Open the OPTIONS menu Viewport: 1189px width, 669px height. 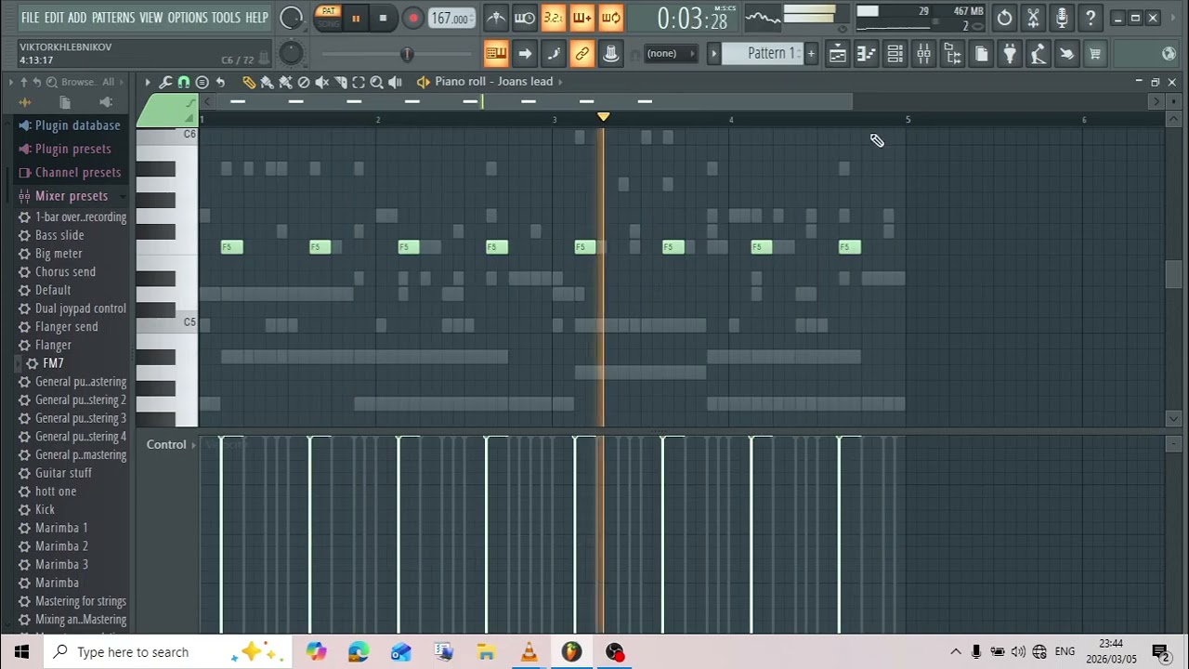[x=188, y=18]
